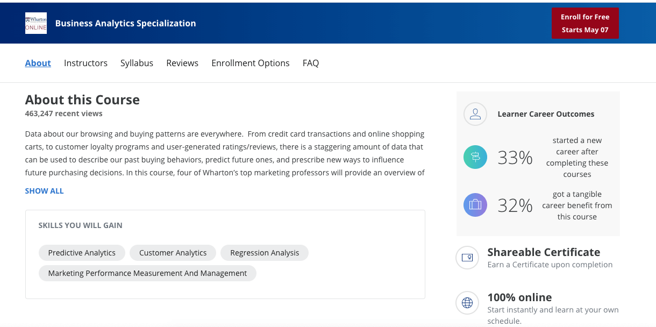656x327 pixels.
Task: Click the About this Course heading
Action: click(x=82, y=99)
